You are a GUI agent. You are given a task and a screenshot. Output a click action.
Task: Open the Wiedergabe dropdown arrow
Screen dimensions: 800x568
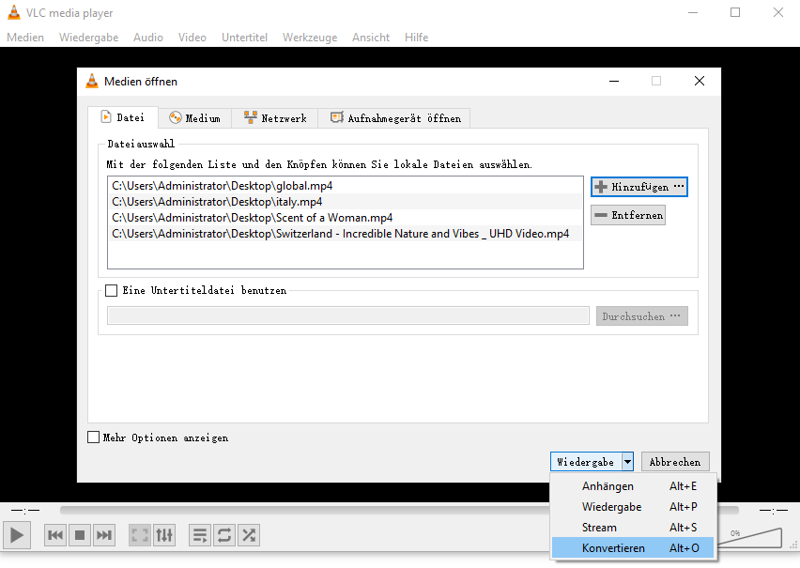click(626, 461)
